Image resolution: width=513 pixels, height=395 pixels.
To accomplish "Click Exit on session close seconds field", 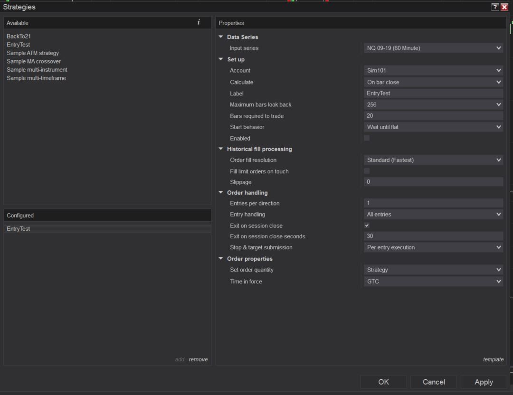I will click(x=433, y=236).
